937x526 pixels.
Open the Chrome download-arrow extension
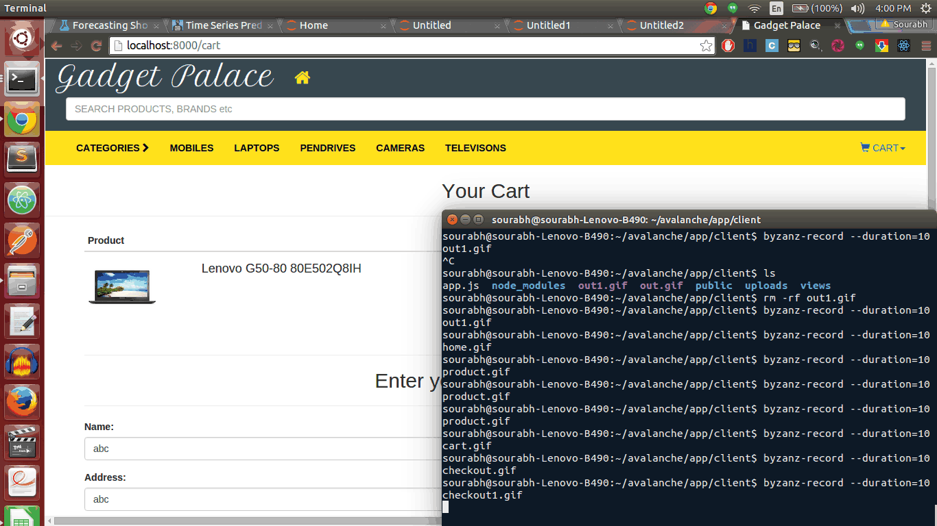pyautogui.click(x=881, y=46)
